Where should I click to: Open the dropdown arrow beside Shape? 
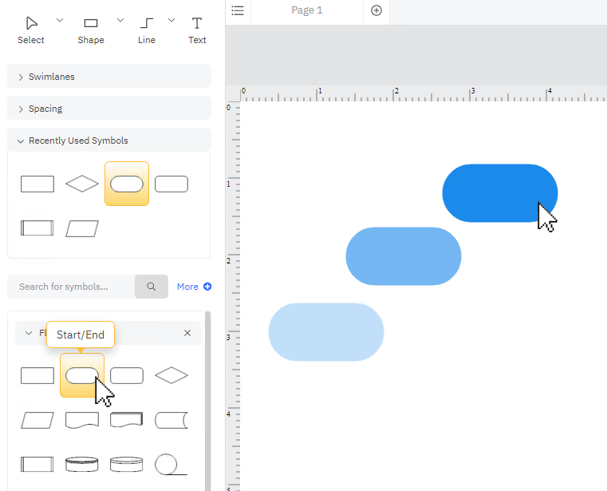point(120,19)
